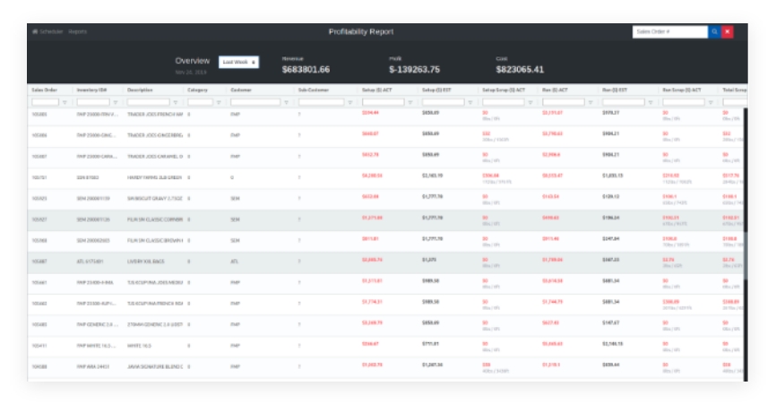This screenshot has width=776, height=412.
Task: Focus the Customer filter input
Action: [255, 102]
